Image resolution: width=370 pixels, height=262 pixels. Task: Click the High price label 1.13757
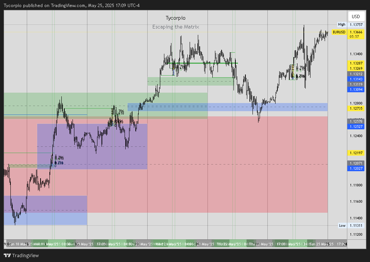(355, 24)
